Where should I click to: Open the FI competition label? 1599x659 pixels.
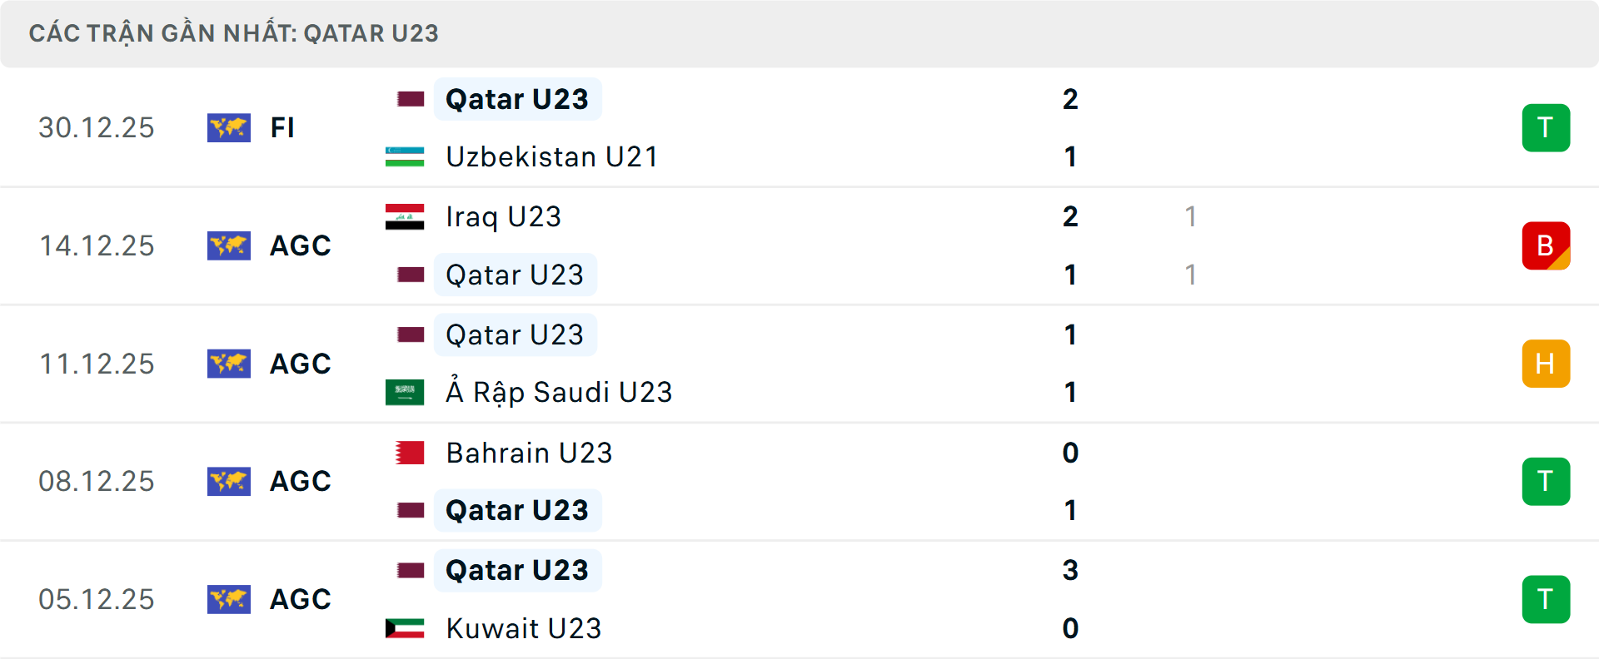(282, 127)
